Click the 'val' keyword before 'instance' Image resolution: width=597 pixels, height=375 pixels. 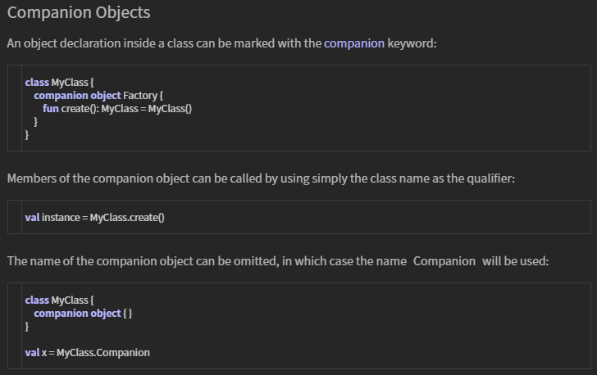click(x=32, y=218)
